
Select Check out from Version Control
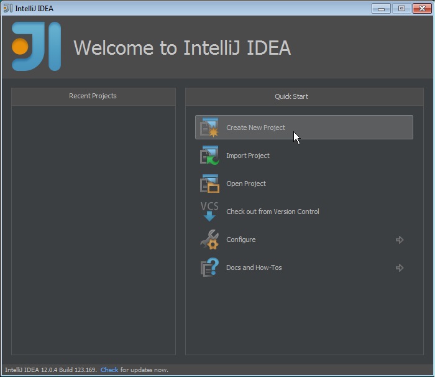click(272, 212)
